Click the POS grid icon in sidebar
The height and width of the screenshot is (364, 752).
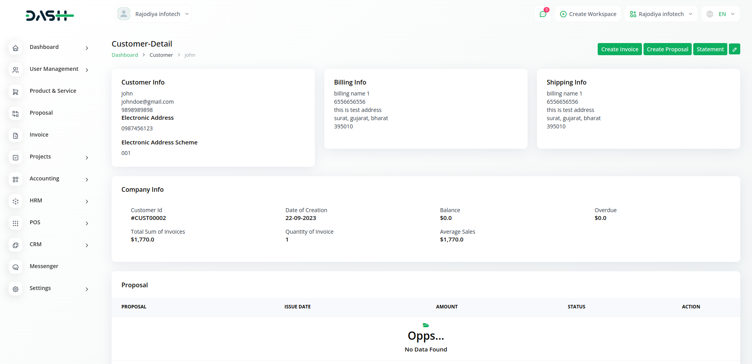point(16,223)
